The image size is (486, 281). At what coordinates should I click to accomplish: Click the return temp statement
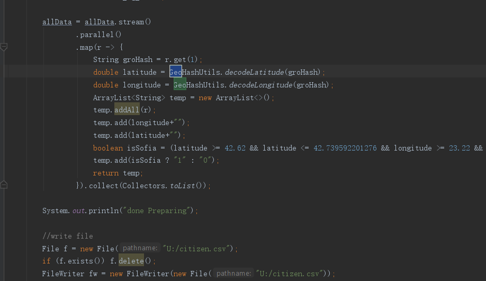(x=118, y=173)
